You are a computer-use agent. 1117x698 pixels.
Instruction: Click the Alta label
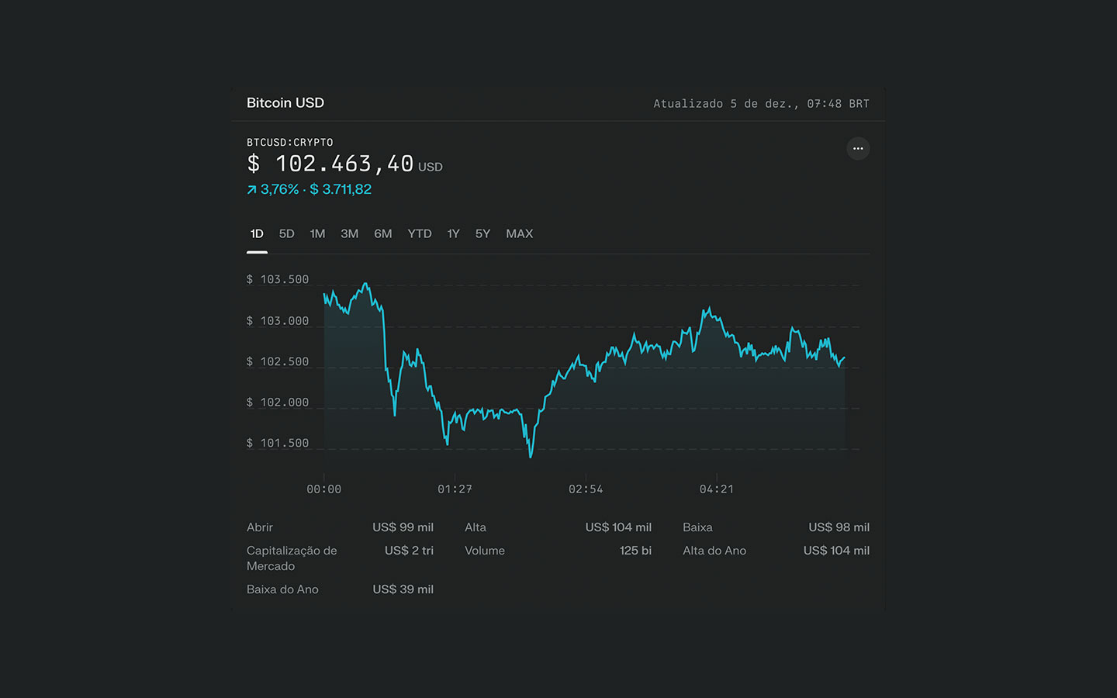(476, 527)
